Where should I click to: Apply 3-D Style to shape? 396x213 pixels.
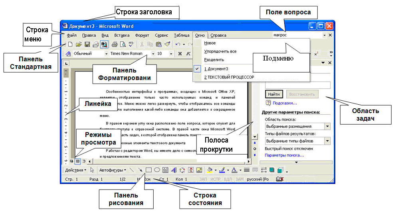coord(280,170)
